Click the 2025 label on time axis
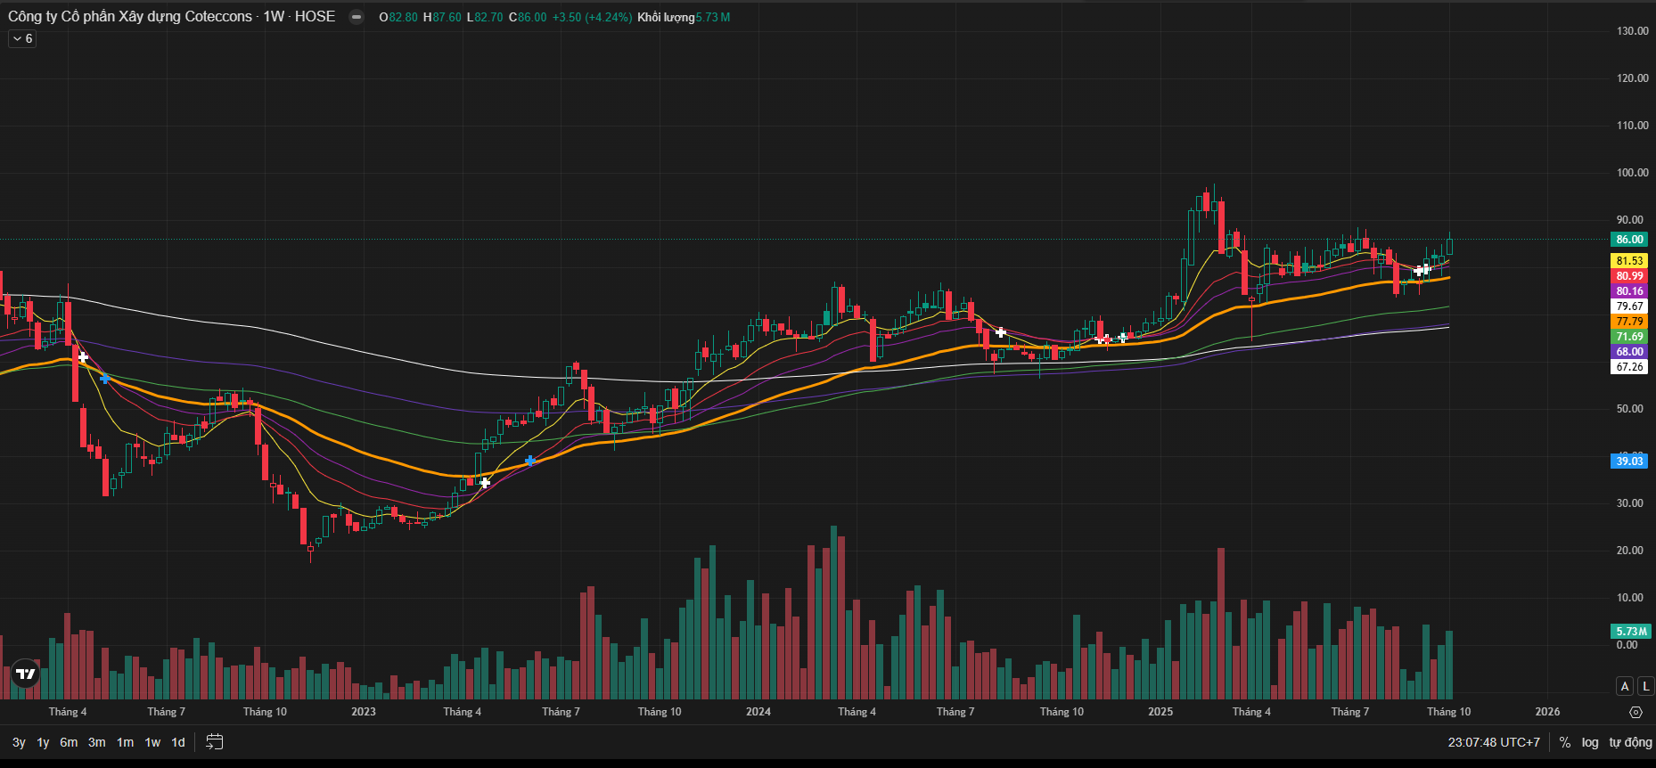Viewport: 1656px width, 768px height. point(1160,712)
